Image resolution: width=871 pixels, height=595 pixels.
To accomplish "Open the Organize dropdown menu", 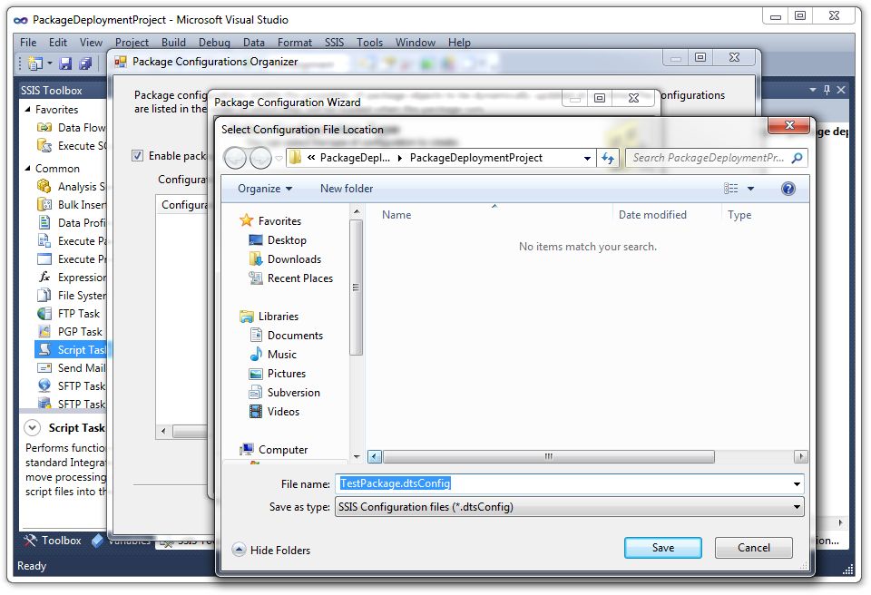I will tap(264, 189).
